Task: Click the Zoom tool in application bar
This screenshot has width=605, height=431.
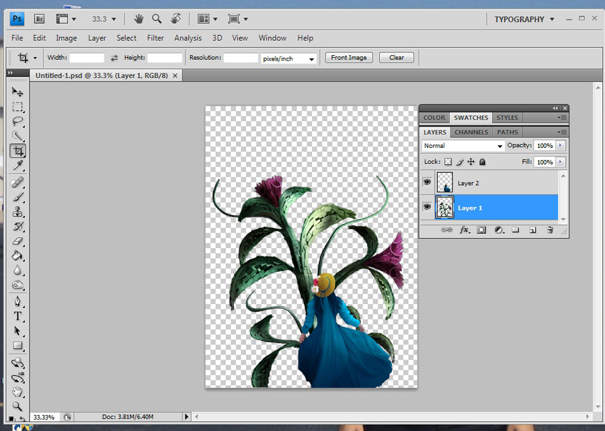Action: (157, 19)
